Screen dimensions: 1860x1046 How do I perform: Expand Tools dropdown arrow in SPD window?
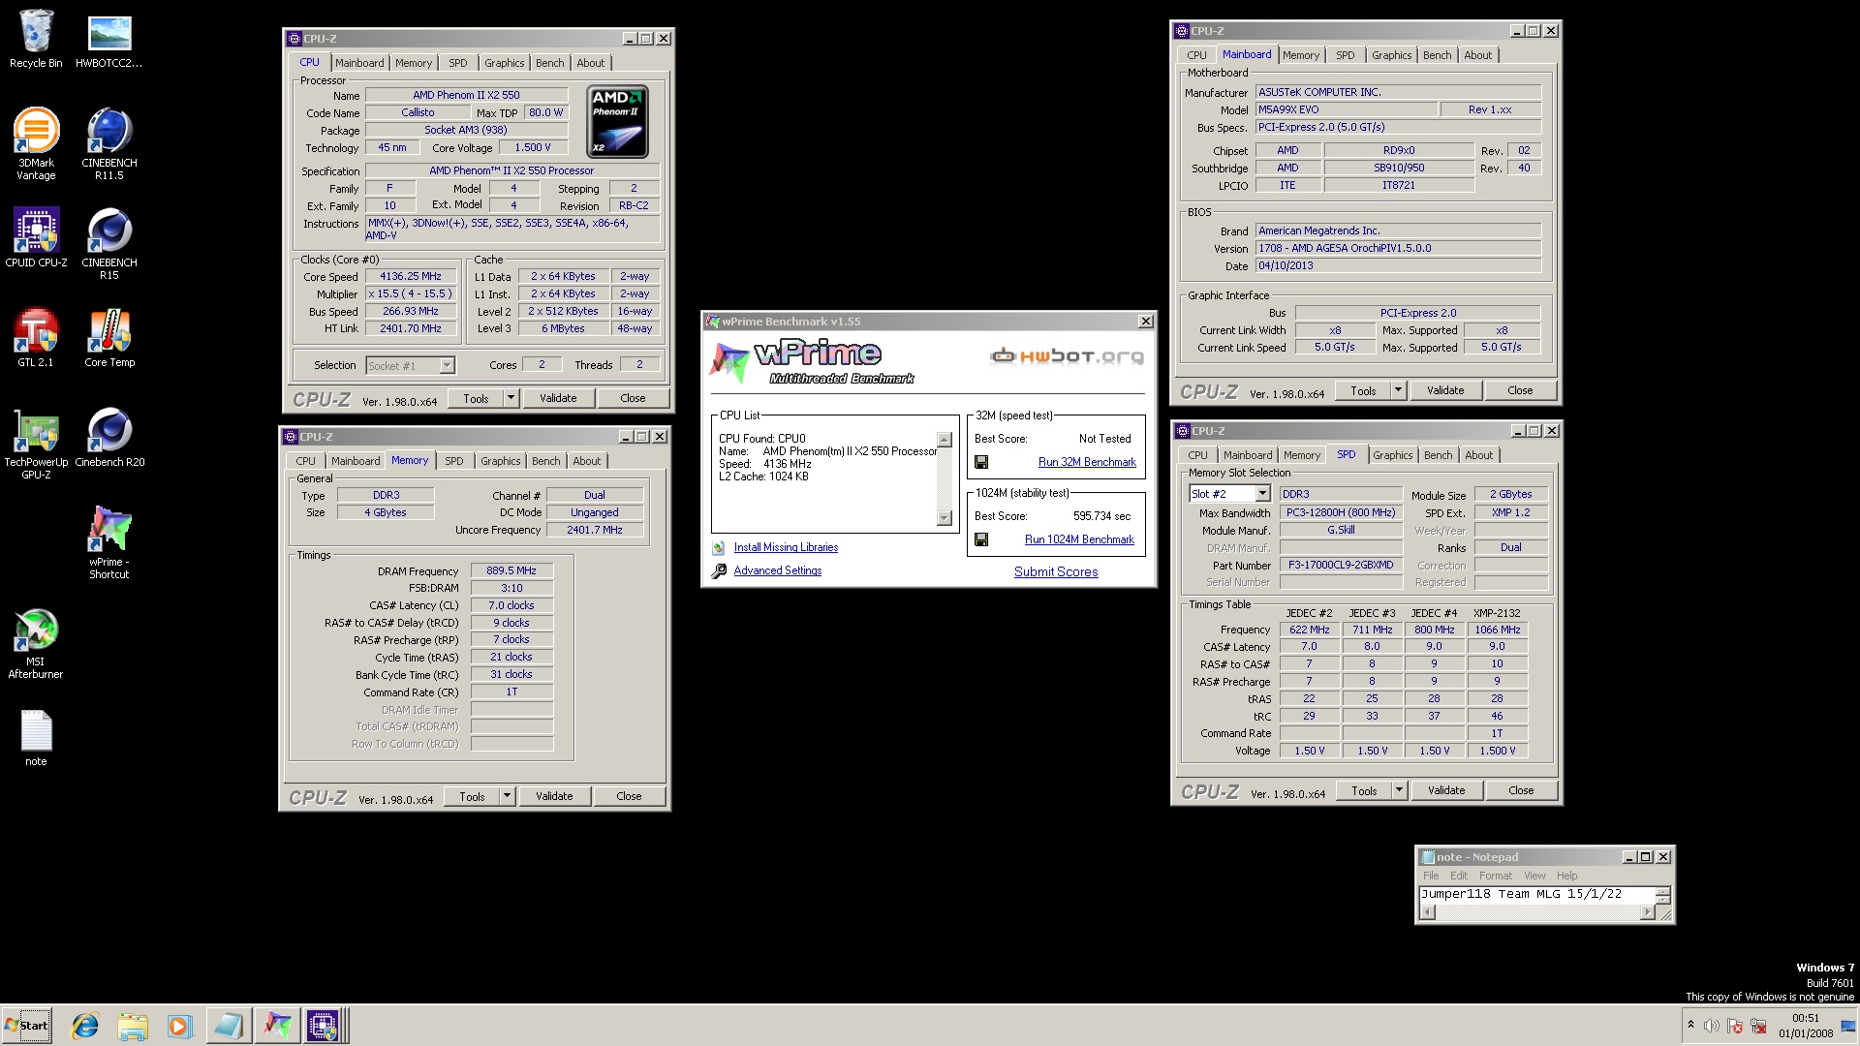1400,790
